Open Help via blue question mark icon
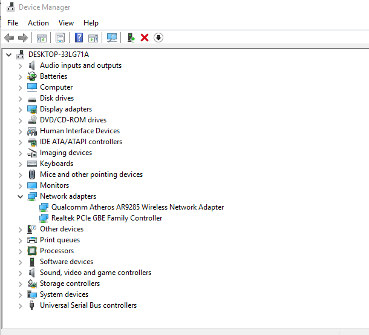369x335 pixels. click(x=79, y=38)
